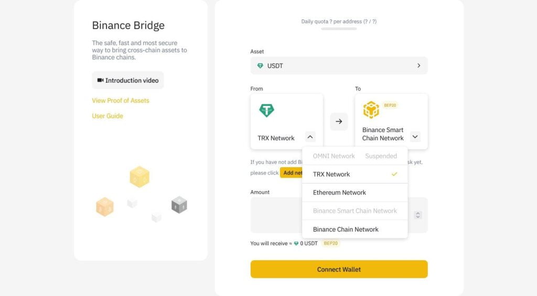Click the Connect Wallet button

[x=339, y=269]
